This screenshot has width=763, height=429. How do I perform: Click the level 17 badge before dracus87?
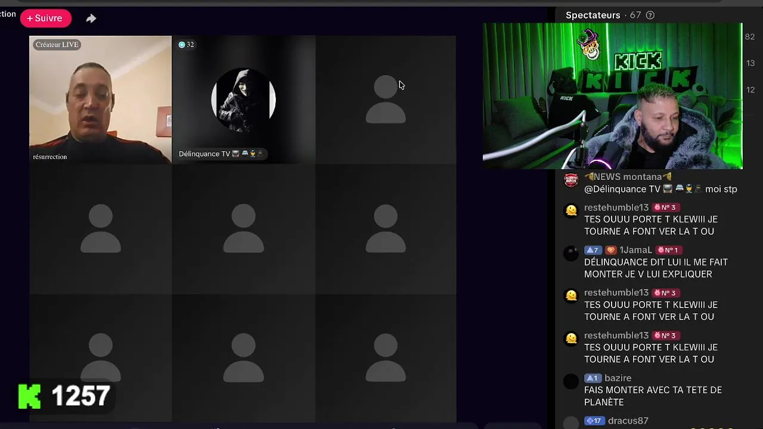(x=594, y=421)
